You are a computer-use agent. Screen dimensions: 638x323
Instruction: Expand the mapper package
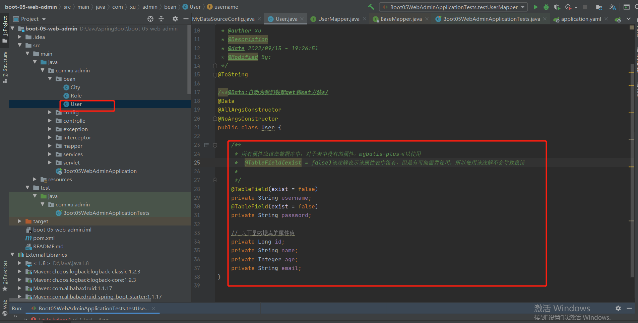click(50, 146)
